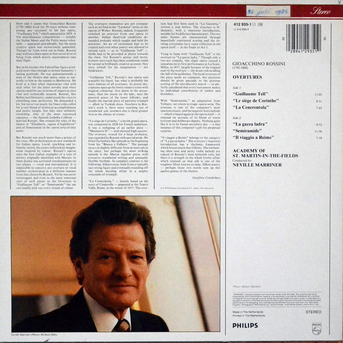343x343 pixels.
Task: Click the paragraph beginning "Guillaume Tell," Rossini's last opera
Action: point(118,96)
